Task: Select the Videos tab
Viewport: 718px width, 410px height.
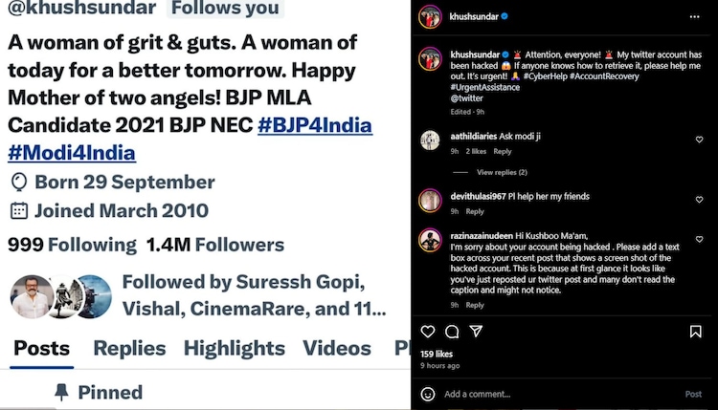Action: (337, 349)
